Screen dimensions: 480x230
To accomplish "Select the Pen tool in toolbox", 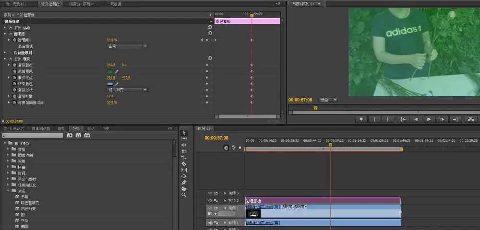I will (184, 183).
